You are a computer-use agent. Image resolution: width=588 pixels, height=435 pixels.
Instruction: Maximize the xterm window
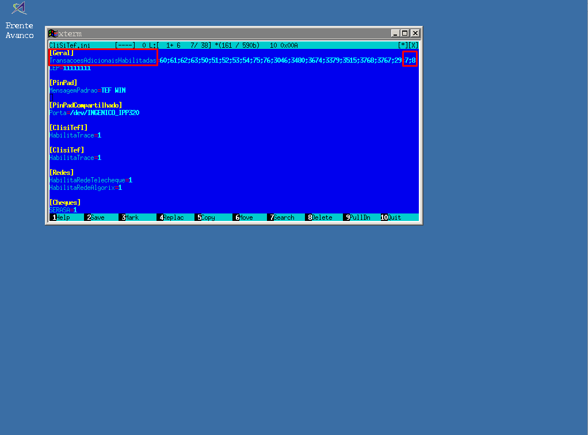(404, 33)
